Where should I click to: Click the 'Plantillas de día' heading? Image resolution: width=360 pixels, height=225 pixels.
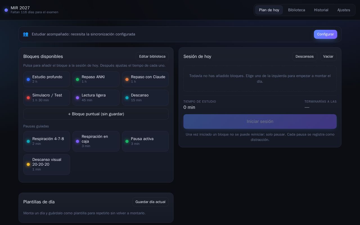pos(39,202)
